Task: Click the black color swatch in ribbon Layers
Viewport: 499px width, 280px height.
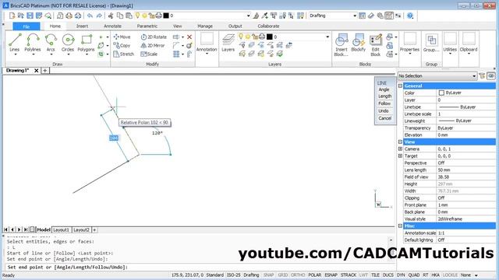Action: tap(270, 37)
